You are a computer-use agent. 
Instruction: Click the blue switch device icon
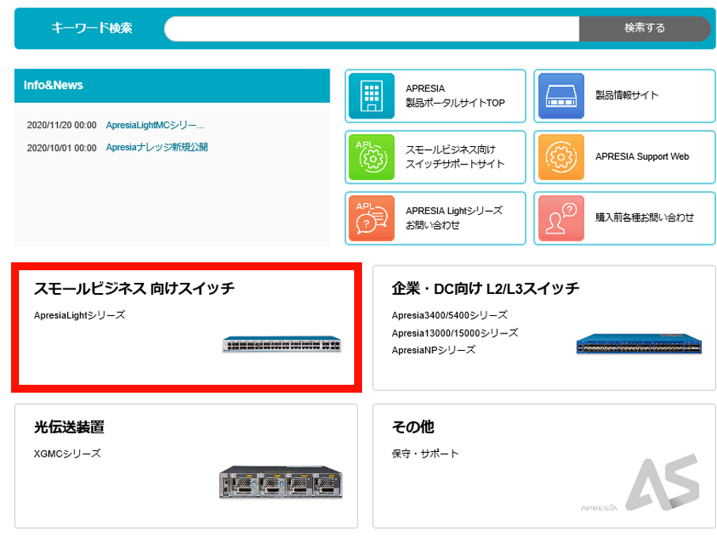point(561,96)
